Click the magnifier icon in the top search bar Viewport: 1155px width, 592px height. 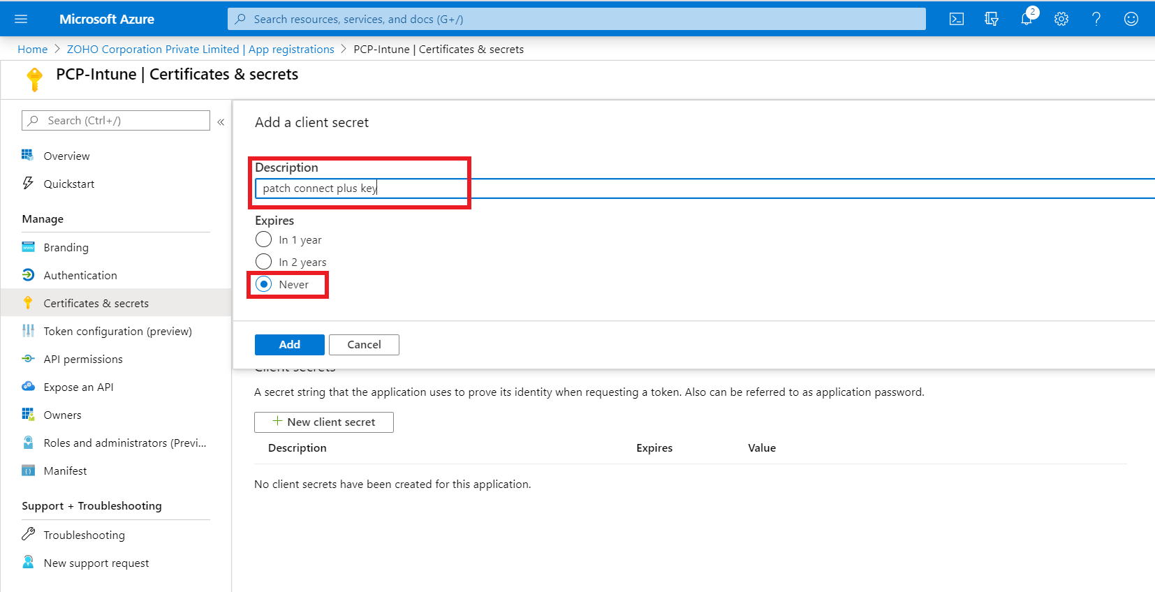coord(240,19)
